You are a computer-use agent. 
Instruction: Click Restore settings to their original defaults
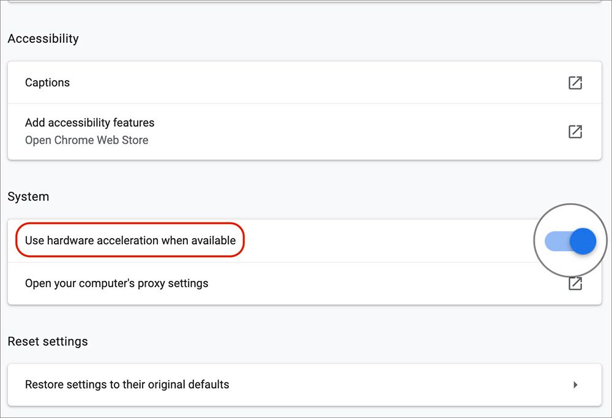click(127, 384)
